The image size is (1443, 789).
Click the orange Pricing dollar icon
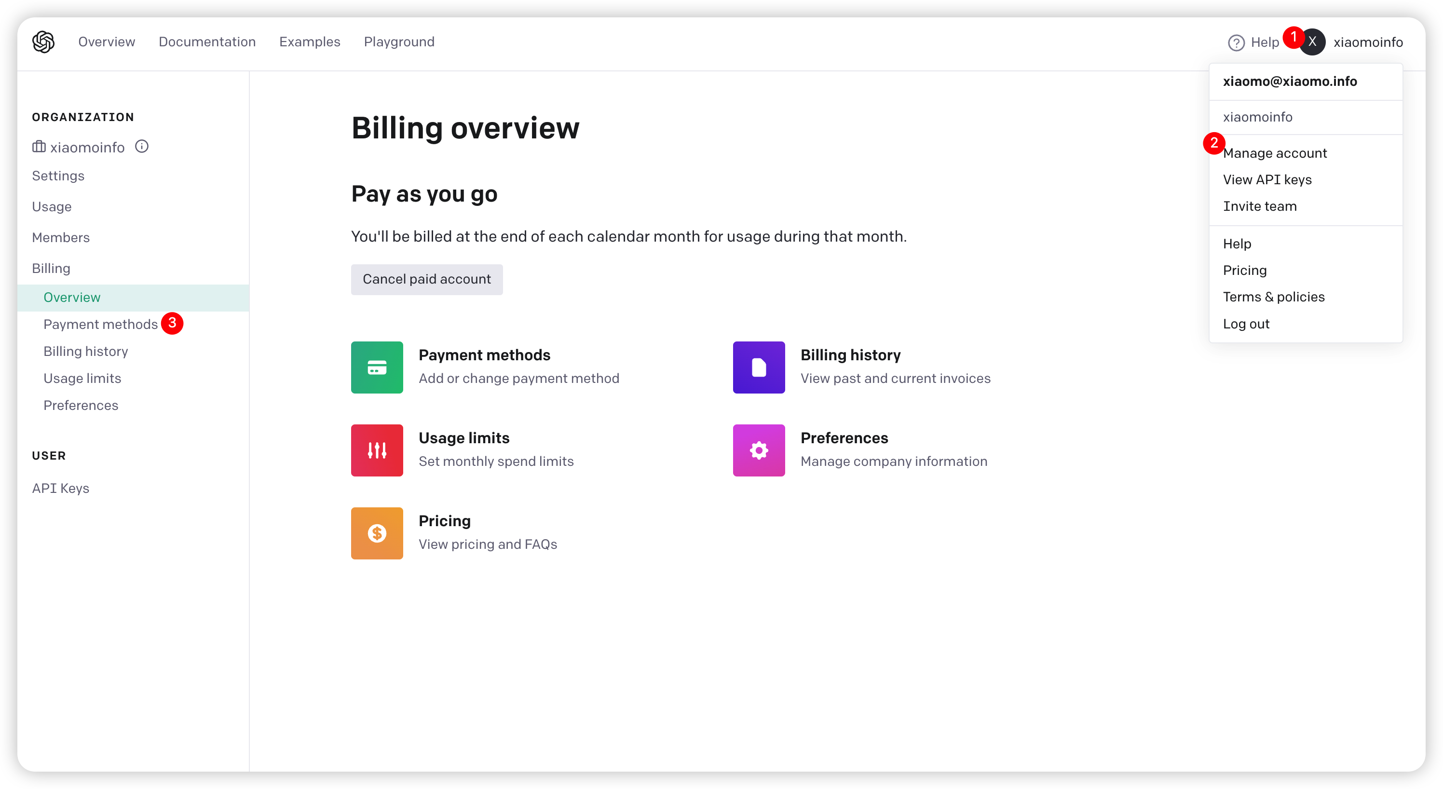(377, 533)
